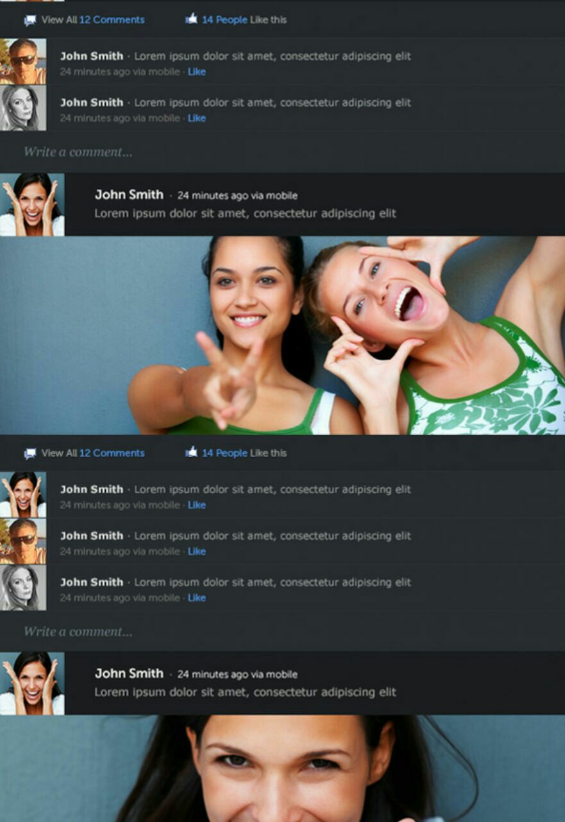This screenshot has width=565, height=822.
Task: Click the timestamp in the two-women post header
Action: (x=237, y=195)
